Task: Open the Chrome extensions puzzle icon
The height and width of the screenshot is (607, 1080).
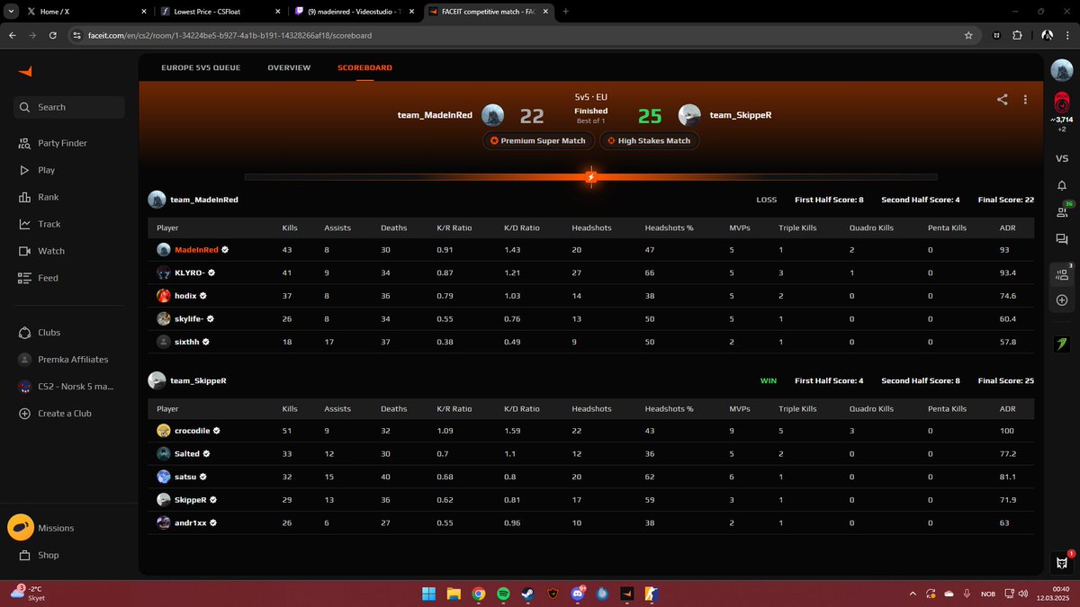Action: [x=1017, y=35]
